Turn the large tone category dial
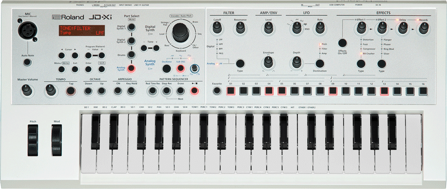 coord(180,32)
